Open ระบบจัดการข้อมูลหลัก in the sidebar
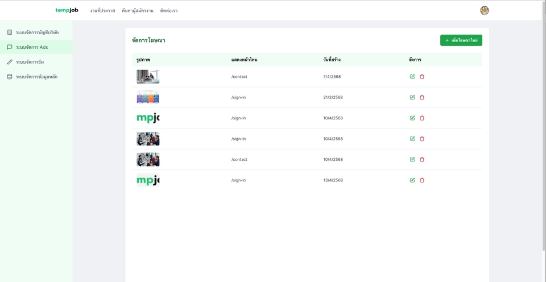546x282 pixels. [x=36, y=77]
